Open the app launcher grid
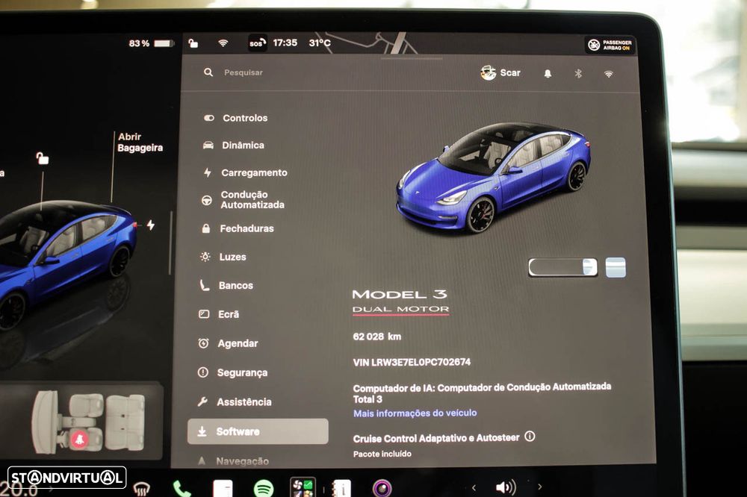 point(303,487)
